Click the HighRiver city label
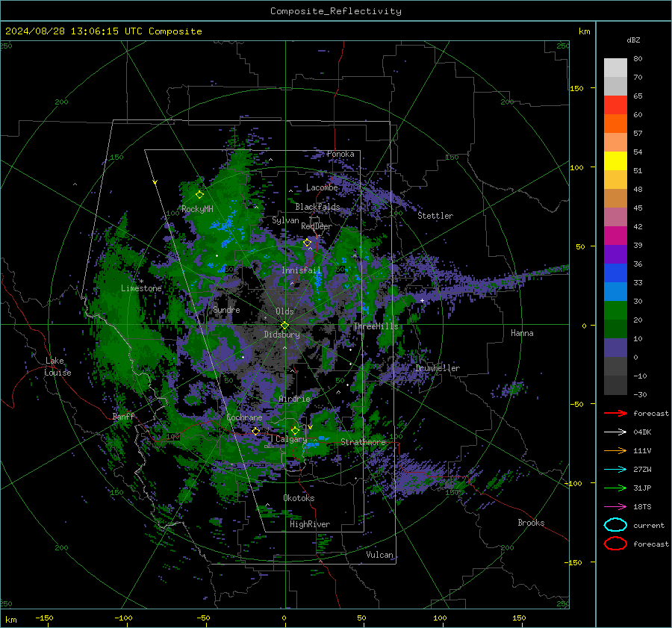 310,524
